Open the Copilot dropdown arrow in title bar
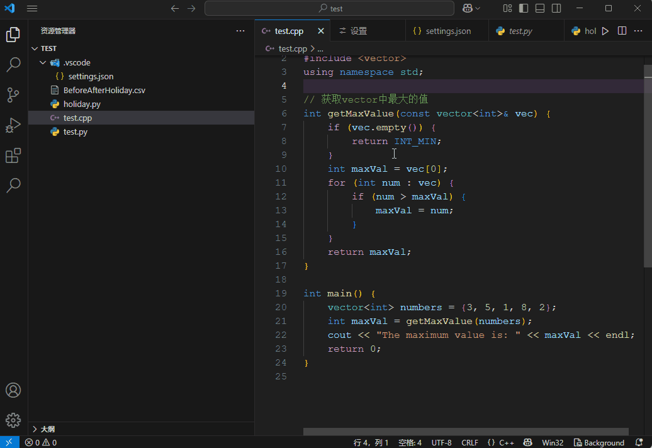Viewport: 652px width, 448px height. coord(478,8)
